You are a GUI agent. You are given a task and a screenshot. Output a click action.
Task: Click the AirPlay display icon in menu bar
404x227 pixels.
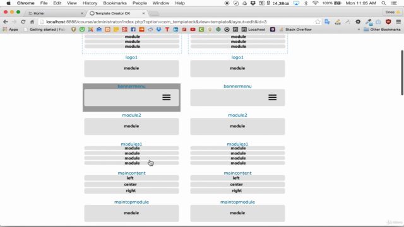click(296, 3)
